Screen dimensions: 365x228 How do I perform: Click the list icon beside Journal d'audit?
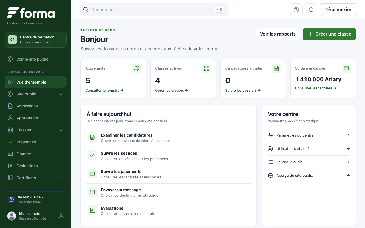click(271, 162)
